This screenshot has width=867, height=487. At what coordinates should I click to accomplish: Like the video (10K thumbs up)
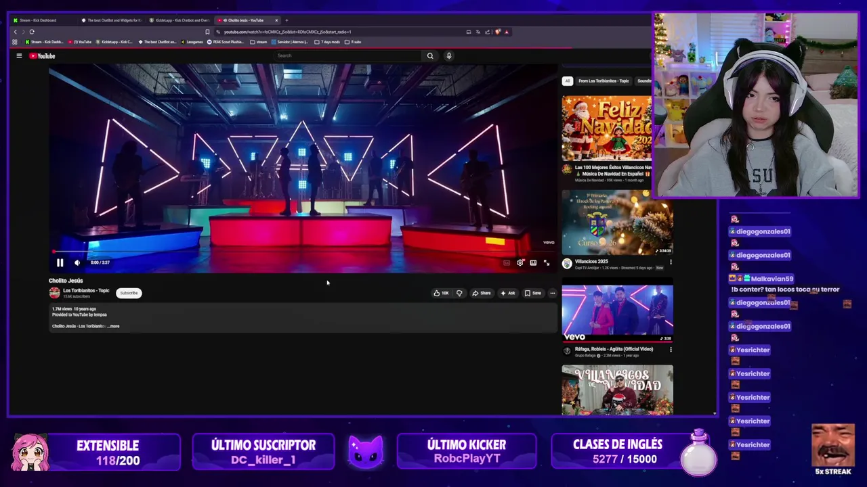(x=441, y=293)
